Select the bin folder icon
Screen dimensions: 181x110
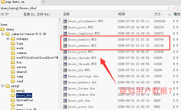pos(13,62)
